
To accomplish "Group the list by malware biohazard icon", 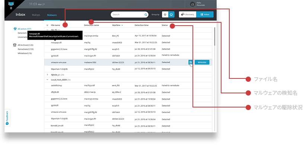I will tap(165, 14).
